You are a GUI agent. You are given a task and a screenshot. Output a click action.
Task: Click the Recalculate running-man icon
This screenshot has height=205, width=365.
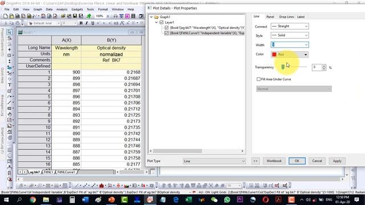pos(89,16)
